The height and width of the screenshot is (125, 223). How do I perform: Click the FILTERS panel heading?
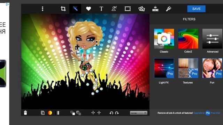[x=189, y=19]
